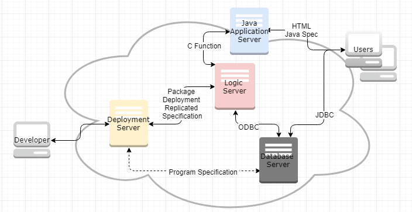Click the 'C Function' connector label
412x212 pixels.
coord(204,46)
